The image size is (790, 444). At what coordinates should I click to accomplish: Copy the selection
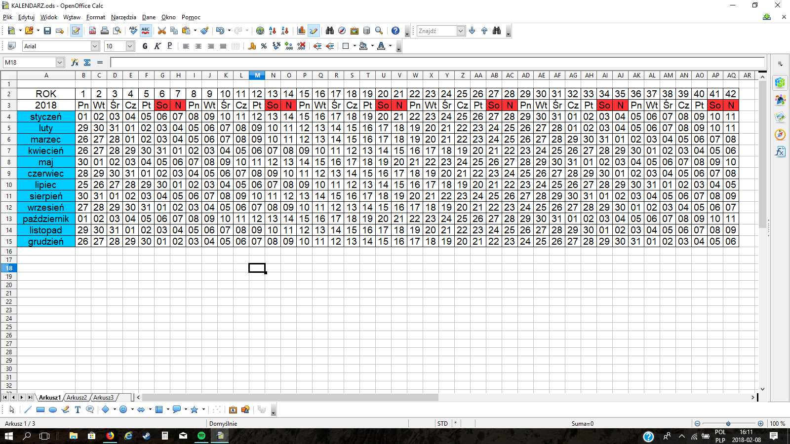(174, 31)
